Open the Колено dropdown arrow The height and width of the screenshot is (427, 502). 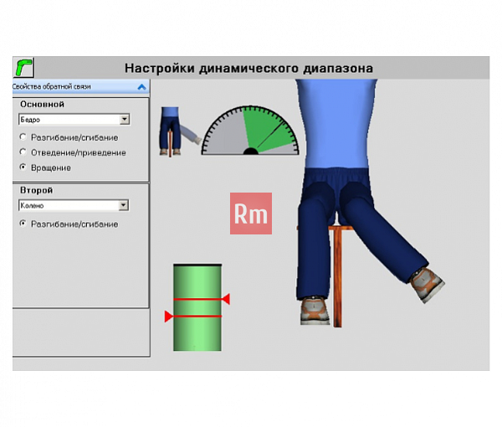pos(123,205)
